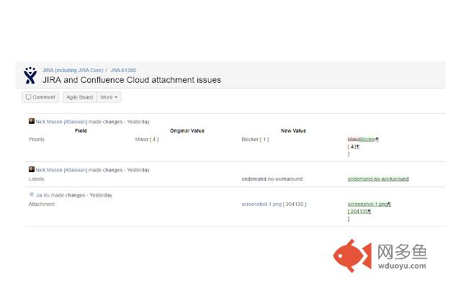This screenshot has width=461, height=288.
Task: Select the 'Blocker [ 1 ]' new value
Action: coord(255,139)
